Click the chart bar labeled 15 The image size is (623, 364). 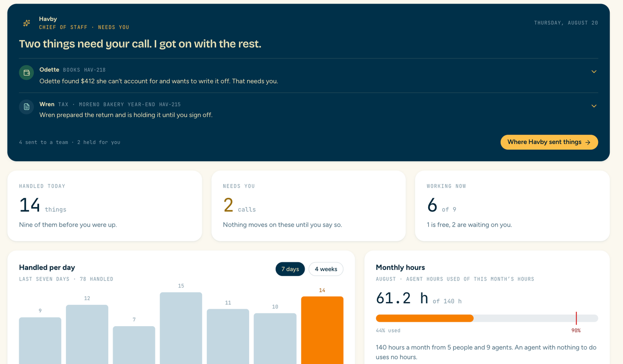coord(181,328)
